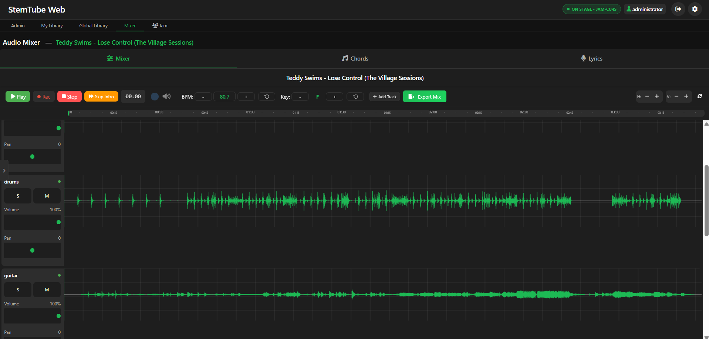Zoom in vertically with V plus

click(x=686, y=96)
